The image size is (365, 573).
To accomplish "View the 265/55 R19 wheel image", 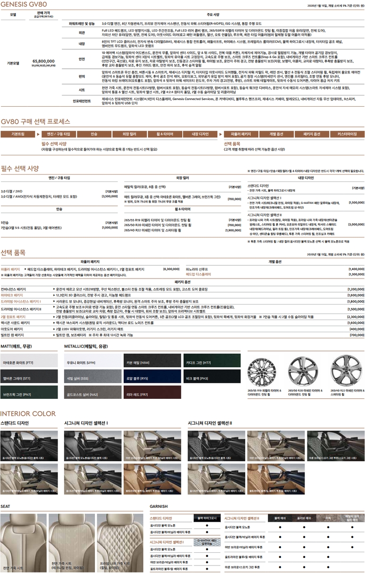I will coord(264,371).
